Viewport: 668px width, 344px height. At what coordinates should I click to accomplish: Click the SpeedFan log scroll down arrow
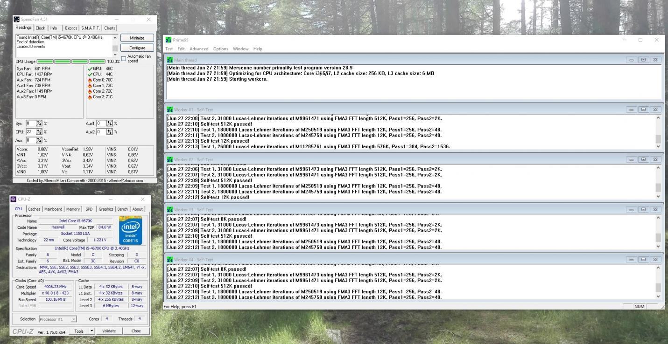115,55
